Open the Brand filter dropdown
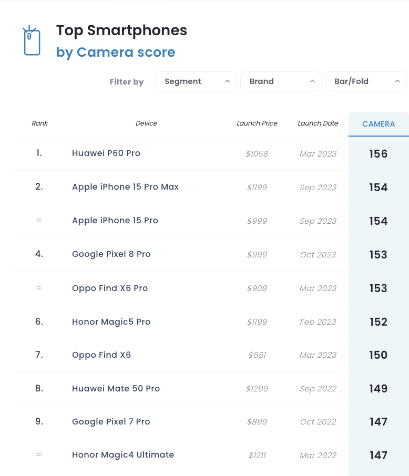 [x=281, y=81]
